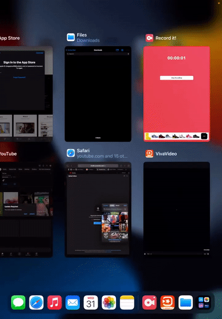Screen dimensions: 222x319
Task: Open Messages from the dock
Action: pos(18,302)
